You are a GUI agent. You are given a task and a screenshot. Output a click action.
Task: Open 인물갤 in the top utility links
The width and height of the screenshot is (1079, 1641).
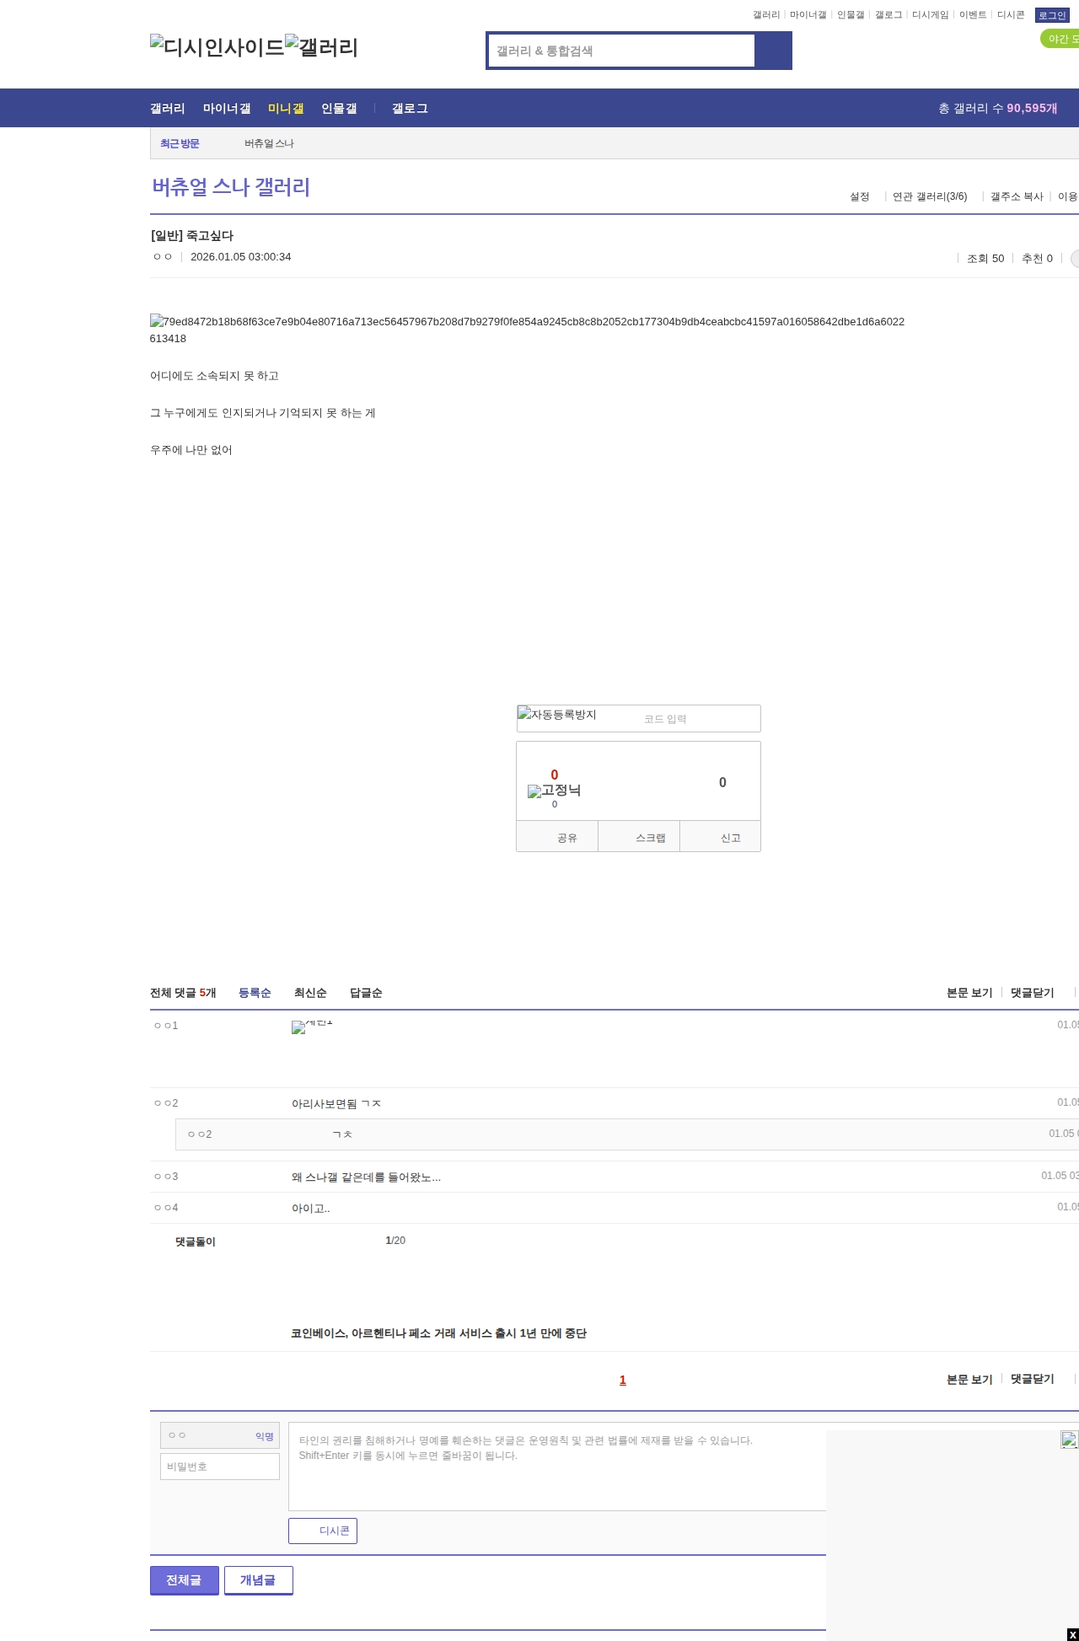[x=851, y=14]
